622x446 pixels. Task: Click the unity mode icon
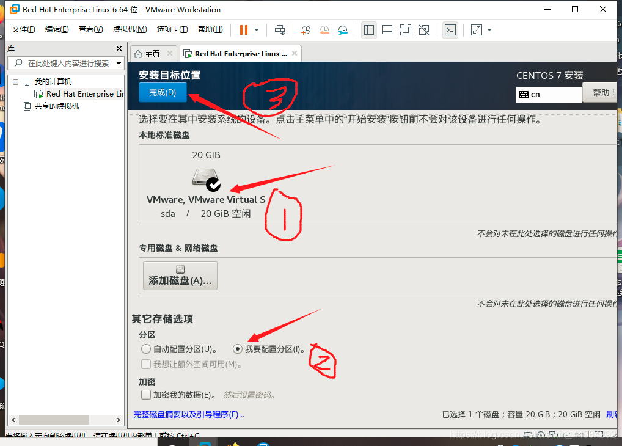click(x=424, y=30)
